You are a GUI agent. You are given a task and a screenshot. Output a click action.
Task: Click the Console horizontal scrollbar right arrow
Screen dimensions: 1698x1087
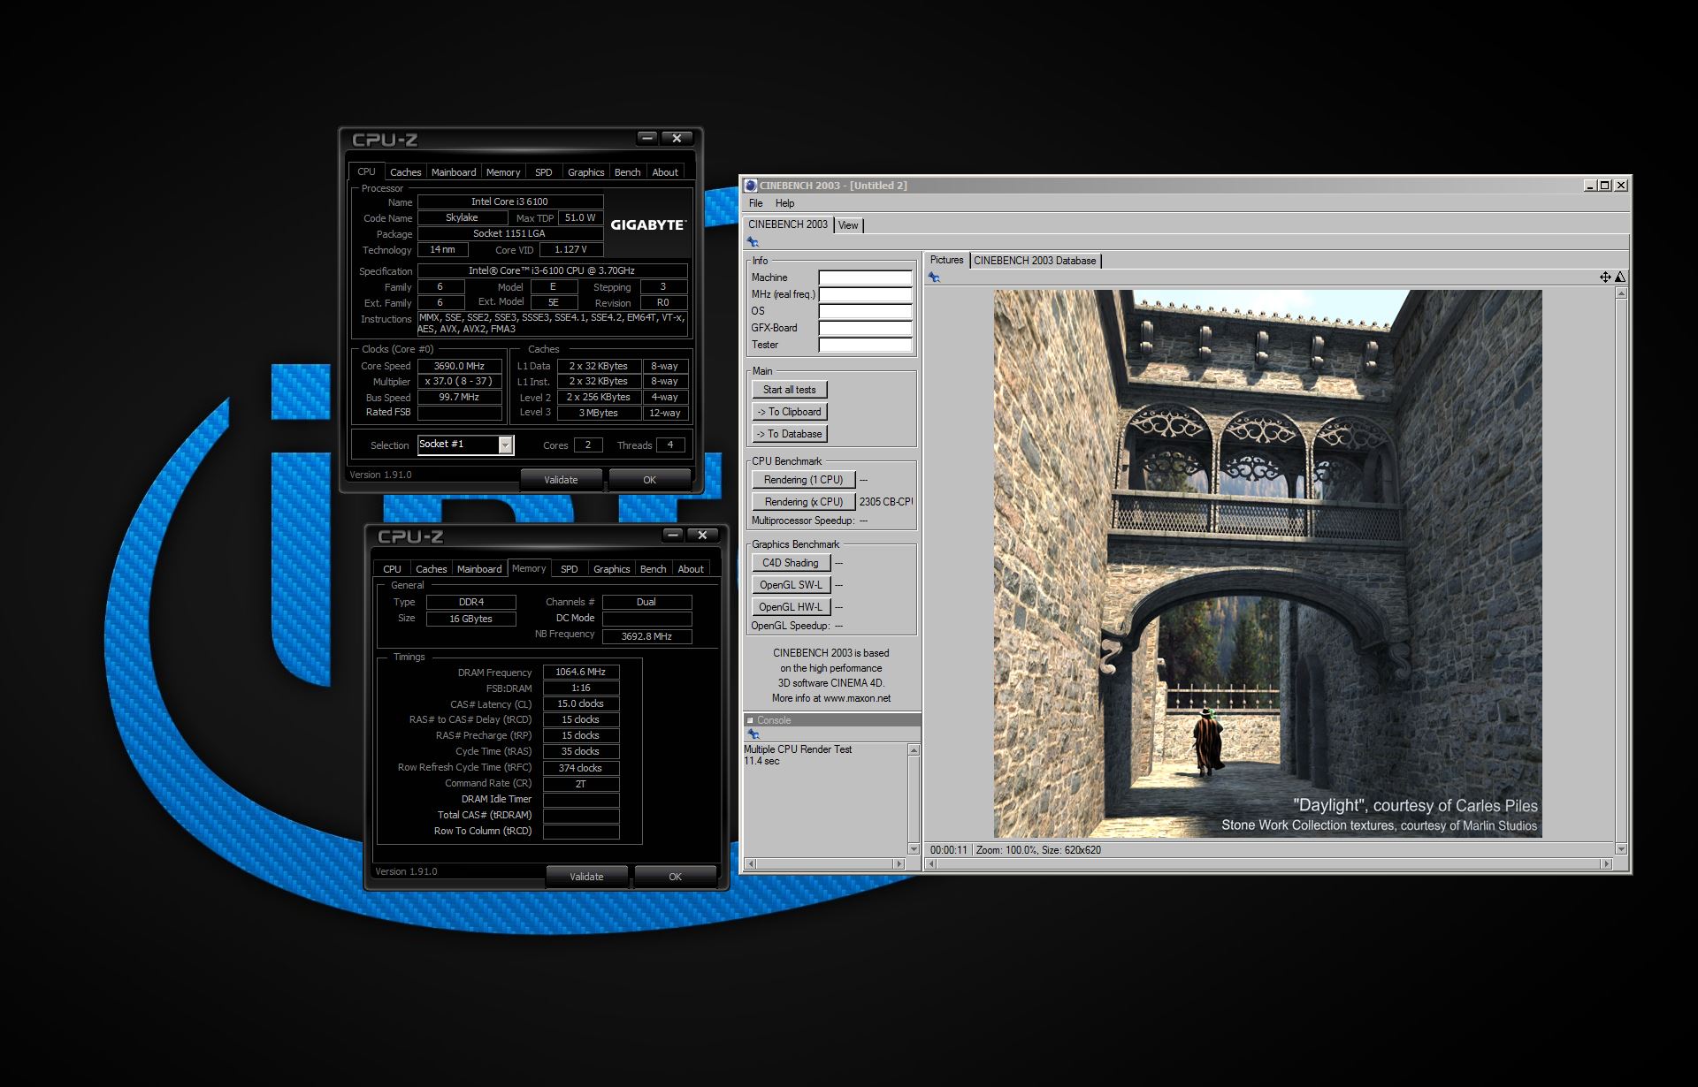click(899, 863)
